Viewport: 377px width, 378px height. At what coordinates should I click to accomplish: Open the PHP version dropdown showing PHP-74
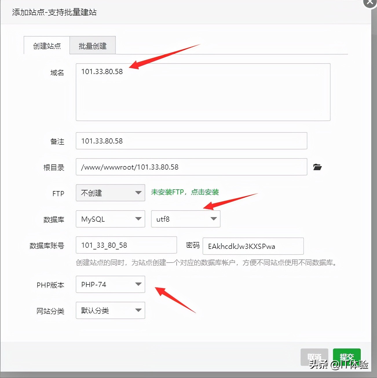coord(110,285)
